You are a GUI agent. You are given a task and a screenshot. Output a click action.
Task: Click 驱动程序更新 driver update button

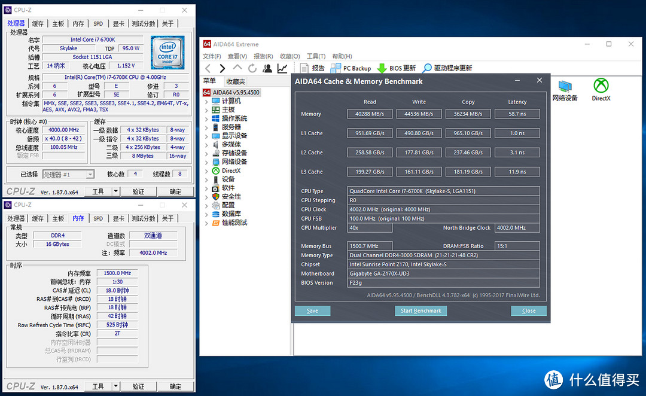447,68
